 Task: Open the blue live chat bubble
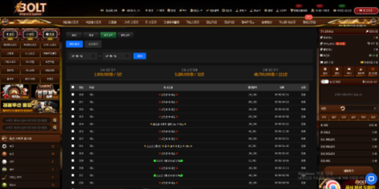371,179
